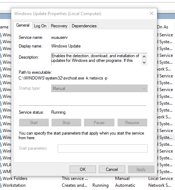Click the Name column header in Services
This screenshot has width=175, height=190.
[4, 27]
